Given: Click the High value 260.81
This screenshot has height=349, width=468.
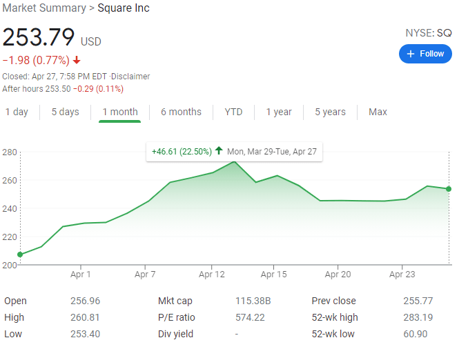Looking at the screenshot, I should click(x=85, y=317).
